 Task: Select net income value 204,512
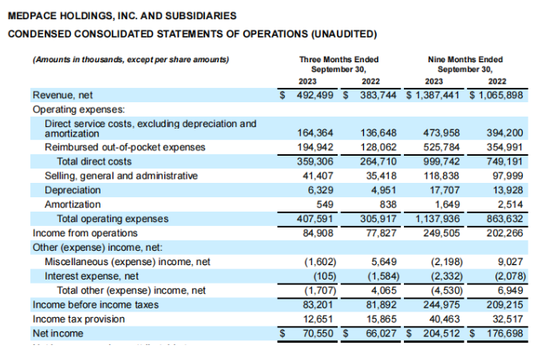pyautogui.click(x=441, y=334)
